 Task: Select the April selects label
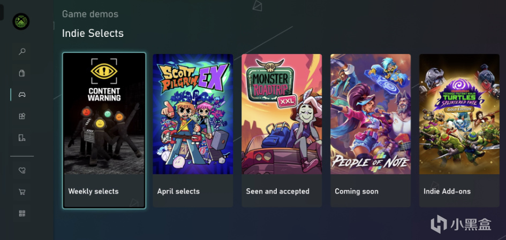(x=178, y=191)
